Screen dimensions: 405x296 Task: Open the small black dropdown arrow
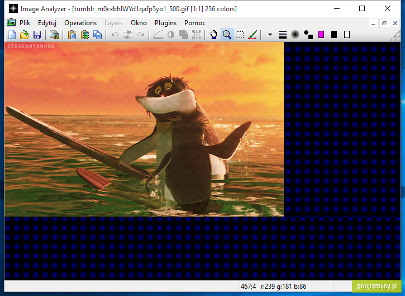coord(270,35)
